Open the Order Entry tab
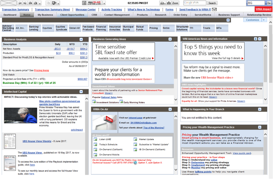 point(180,15)
